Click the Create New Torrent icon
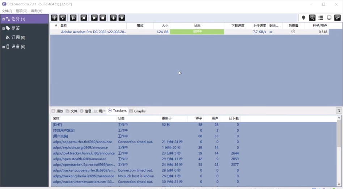This screenshot has width=343, height=189. point(73,18)
